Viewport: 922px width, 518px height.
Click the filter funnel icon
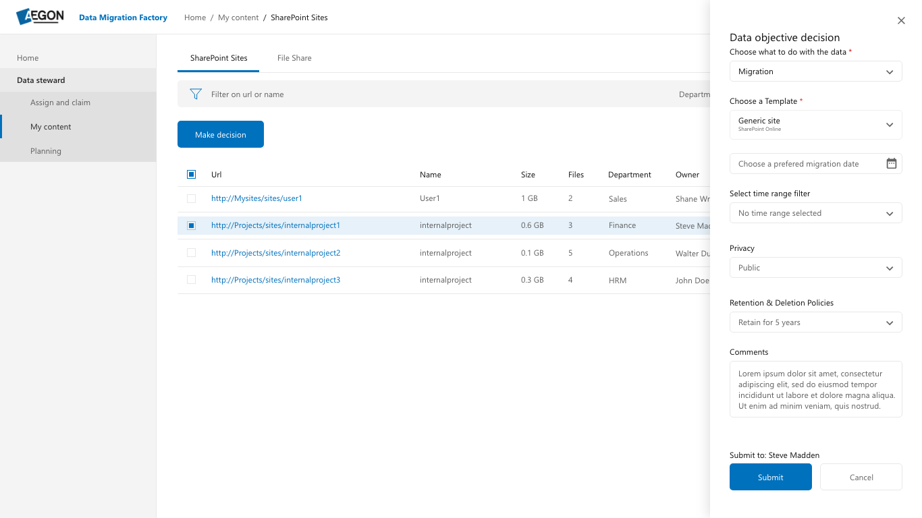196,94
